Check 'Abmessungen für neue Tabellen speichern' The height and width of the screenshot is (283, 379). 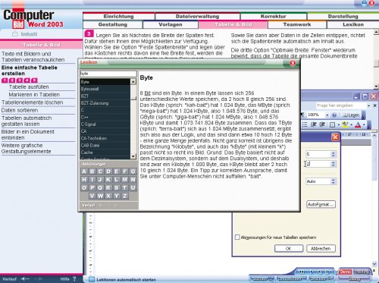tap(237, 237)
